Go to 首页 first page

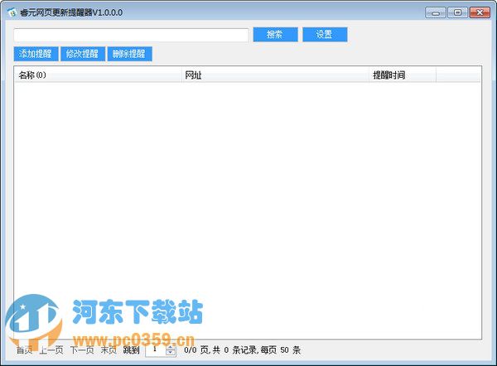24,350
